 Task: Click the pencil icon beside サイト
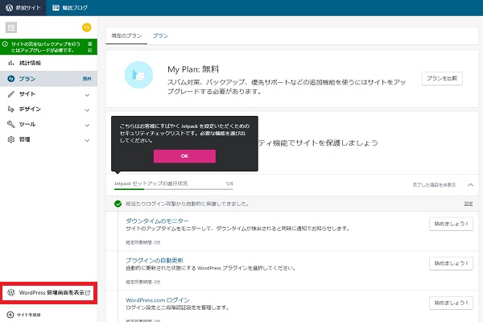[11, 94]
